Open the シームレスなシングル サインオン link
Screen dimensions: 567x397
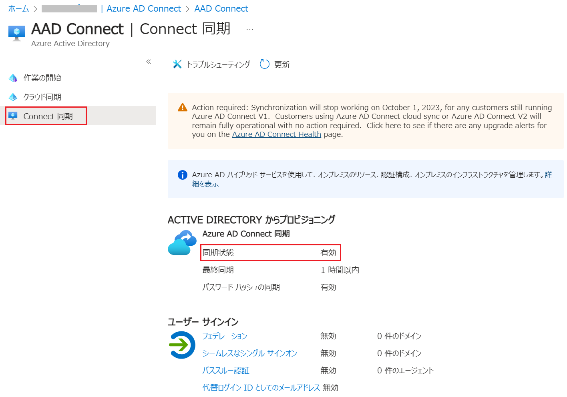point(249,353)
